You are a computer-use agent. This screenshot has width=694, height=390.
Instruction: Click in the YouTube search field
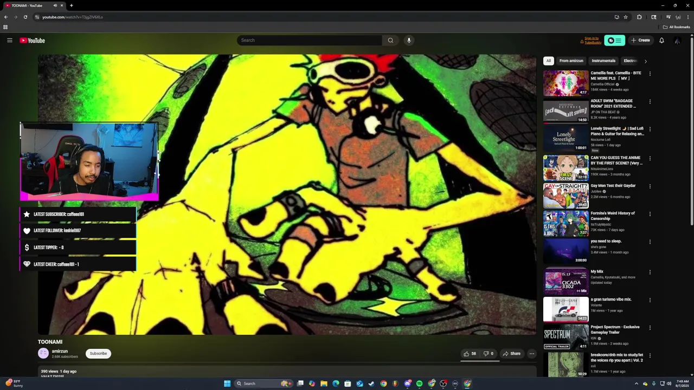coord(310,40)
